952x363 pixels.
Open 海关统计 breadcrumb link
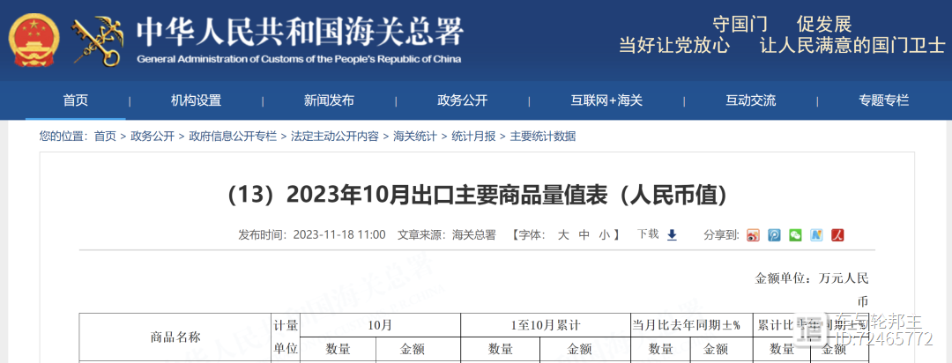(414, 137)
